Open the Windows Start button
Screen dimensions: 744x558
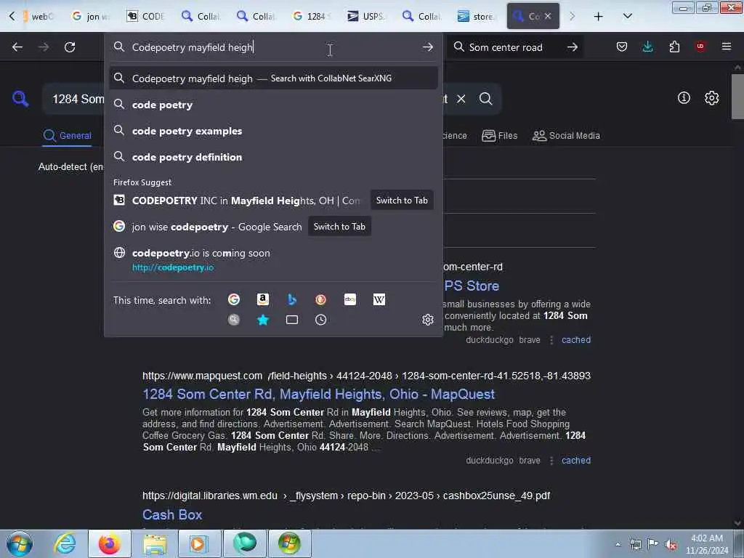coord(20,543)
